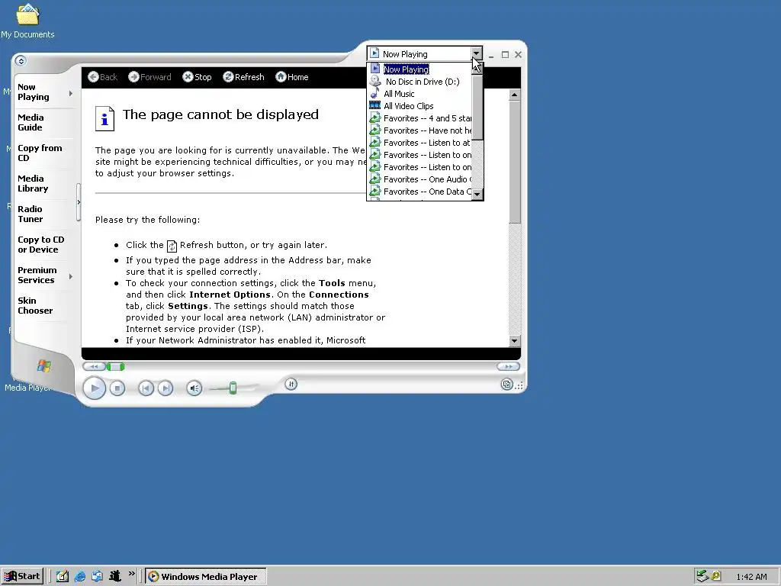Image resolution: width=781 pixels, height=586 pixels.
Task: Click the page scrollbar up arrow
Action: click(515, 95)
